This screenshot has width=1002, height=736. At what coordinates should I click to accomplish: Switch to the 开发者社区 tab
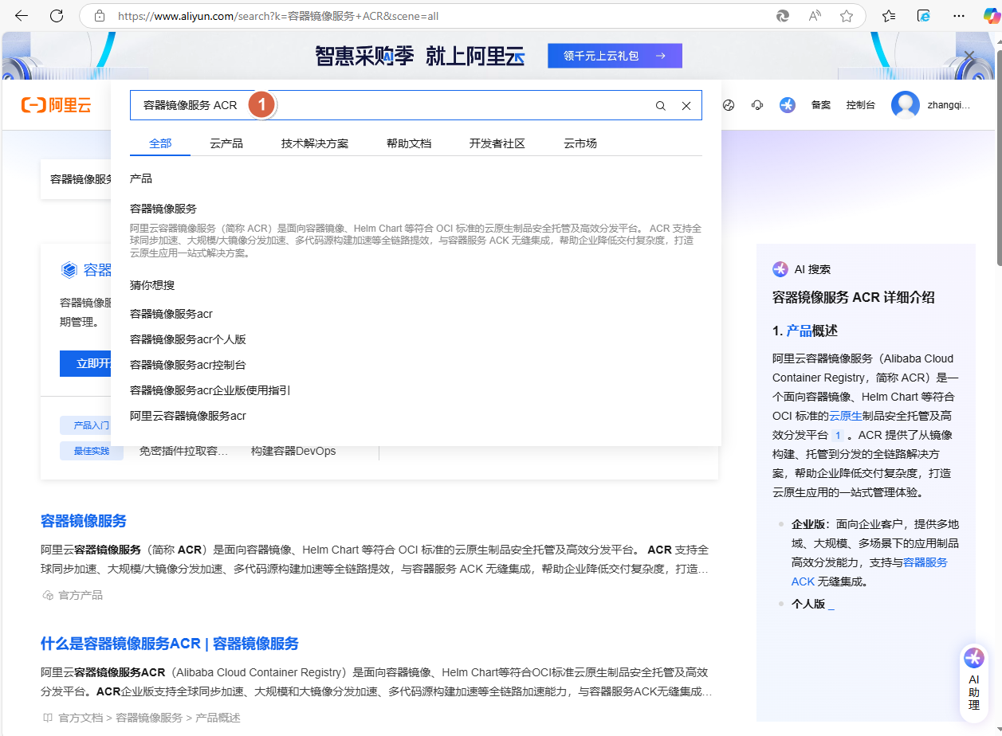(x=497, y=143)
